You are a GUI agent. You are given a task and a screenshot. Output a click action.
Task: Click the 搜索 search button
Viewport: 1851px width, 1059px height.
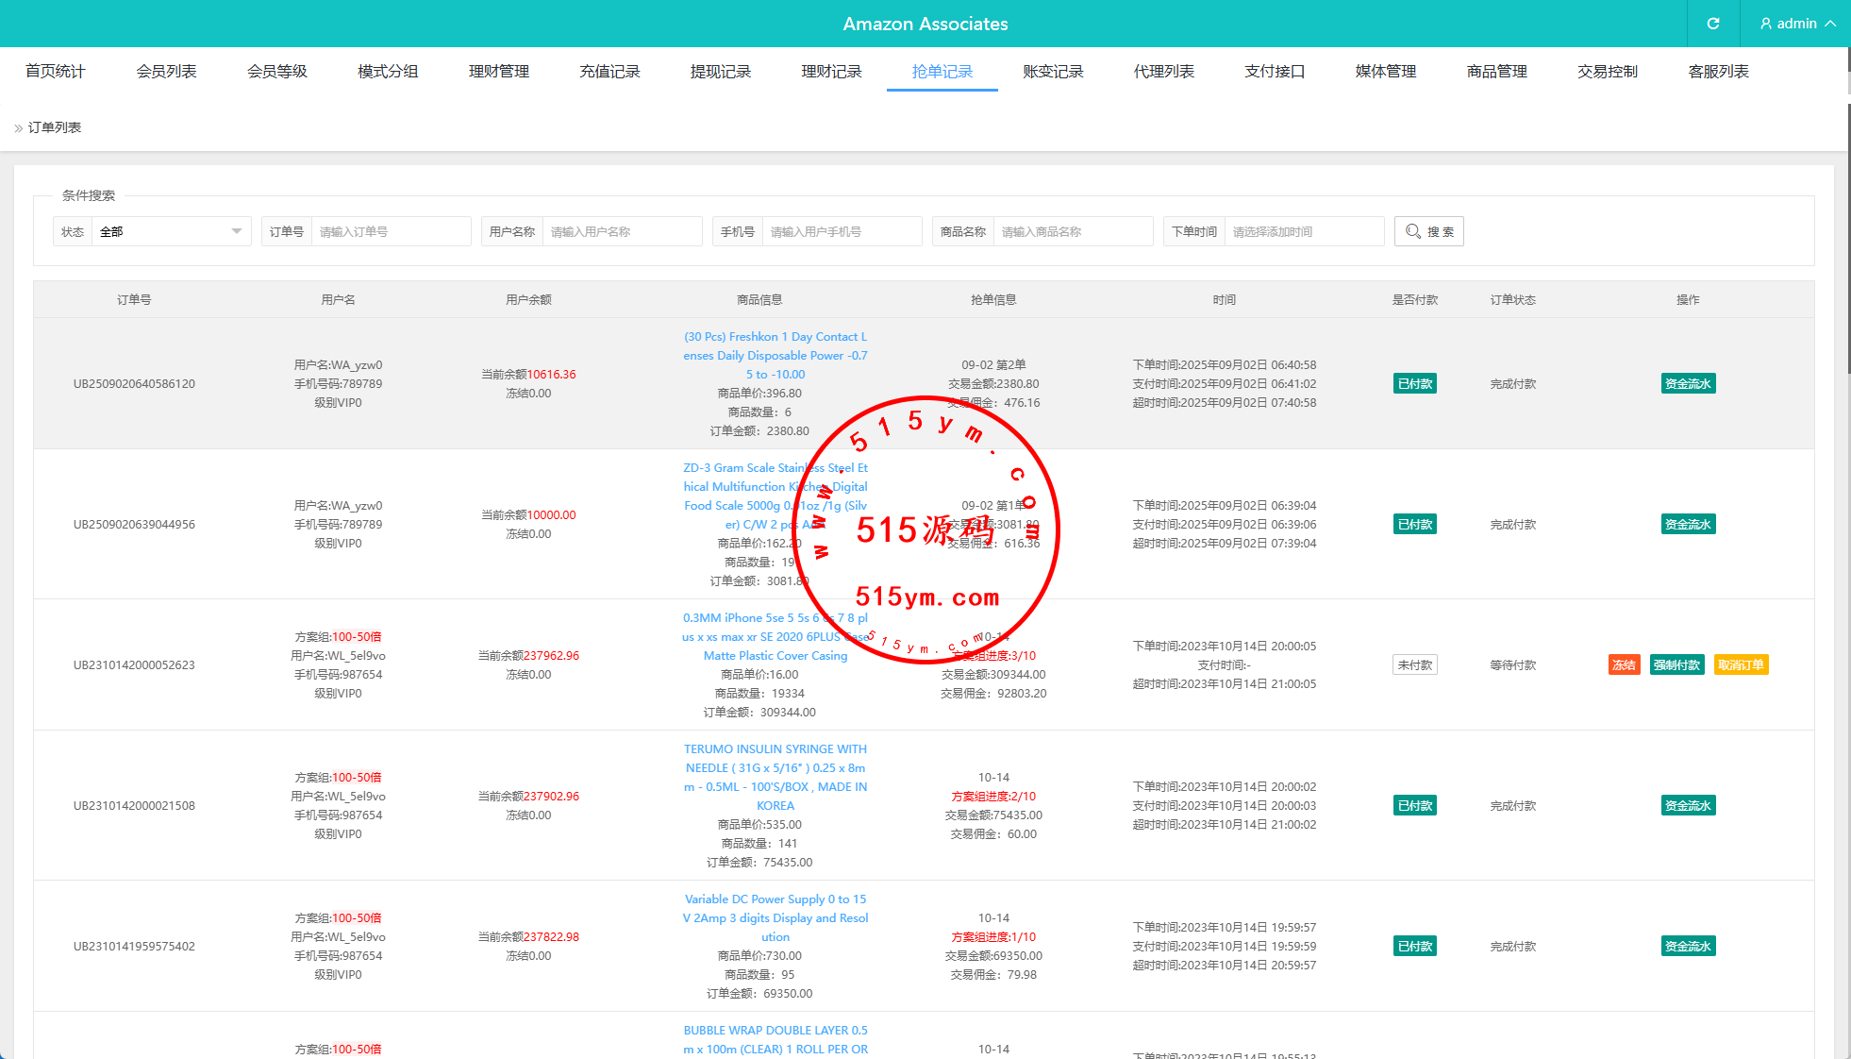(1428, 231)
